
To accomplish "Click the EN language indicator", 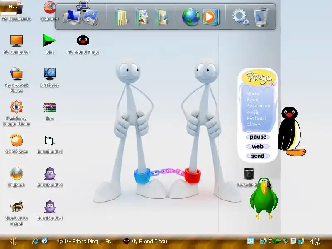I will 250,241.
